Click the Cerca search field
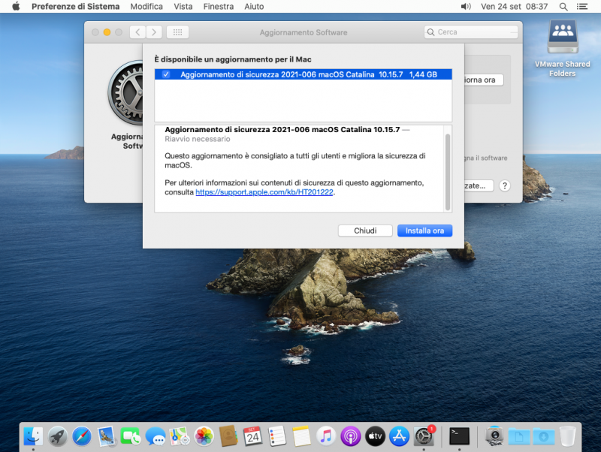 (471, 32)
